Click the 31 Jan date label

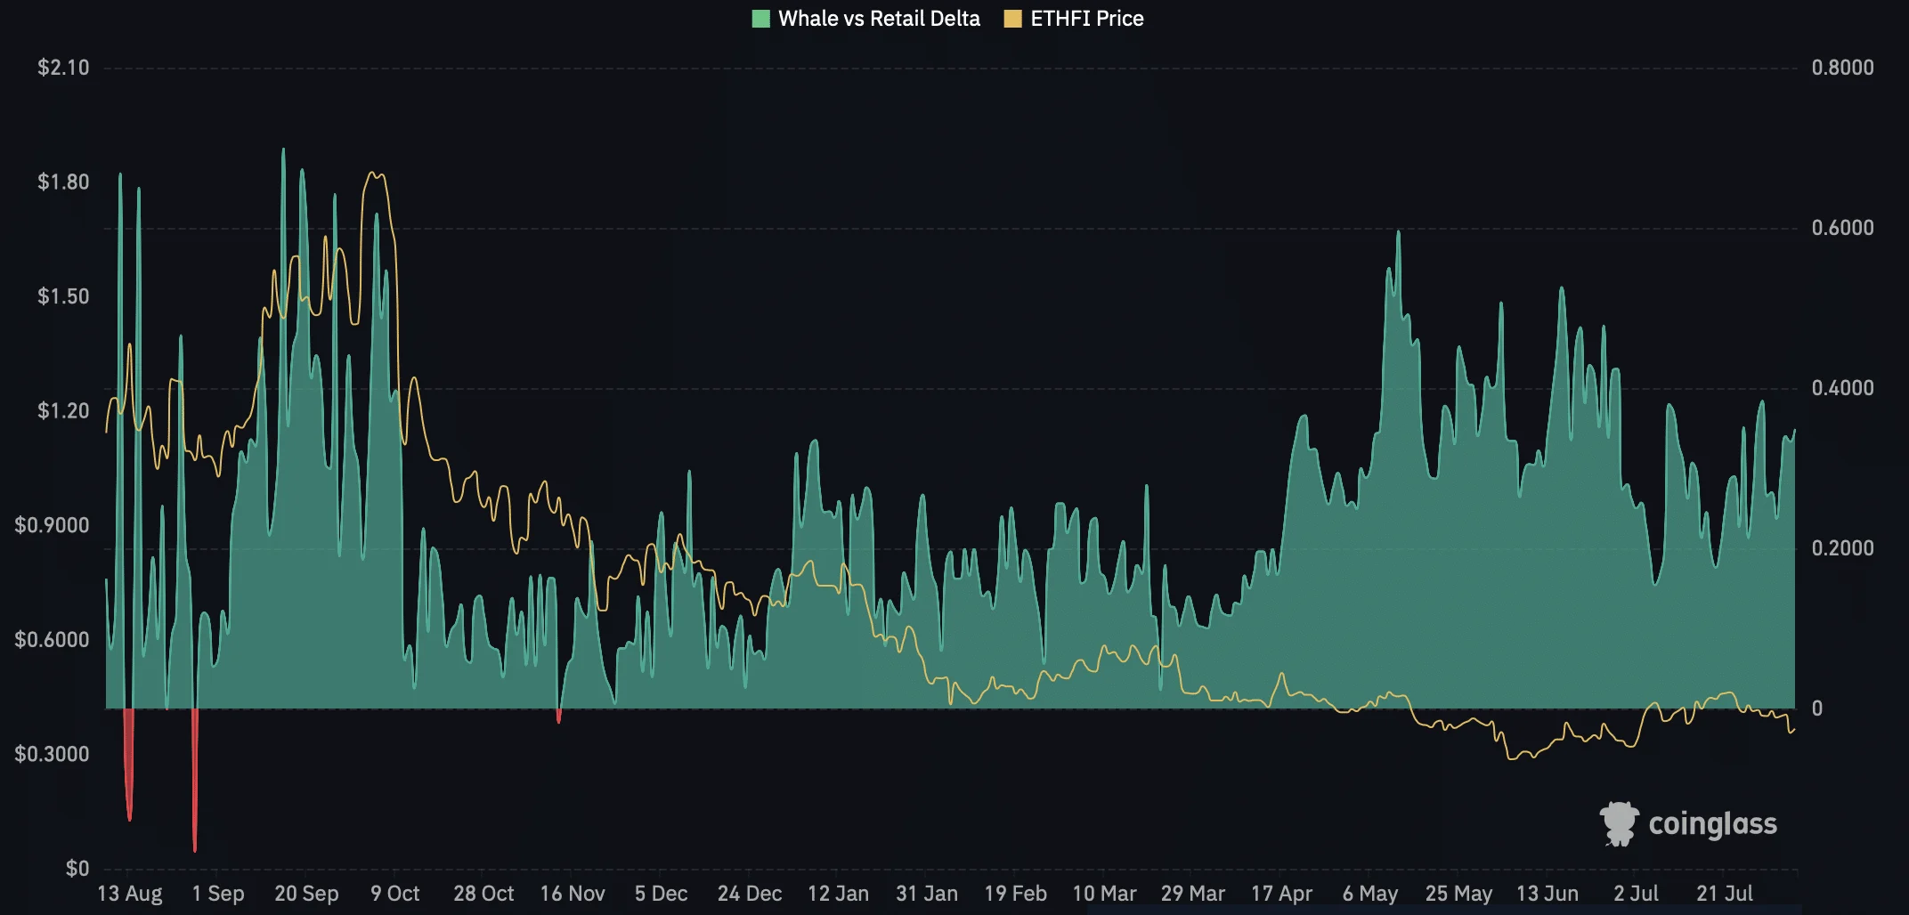coord(927,894)
